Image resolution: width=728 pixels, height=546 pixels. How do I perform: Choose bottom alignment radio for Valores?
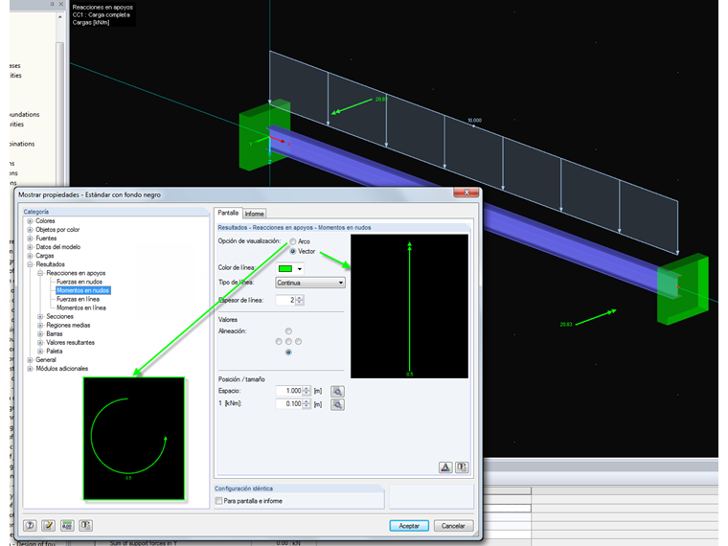(x=288, y=352)
